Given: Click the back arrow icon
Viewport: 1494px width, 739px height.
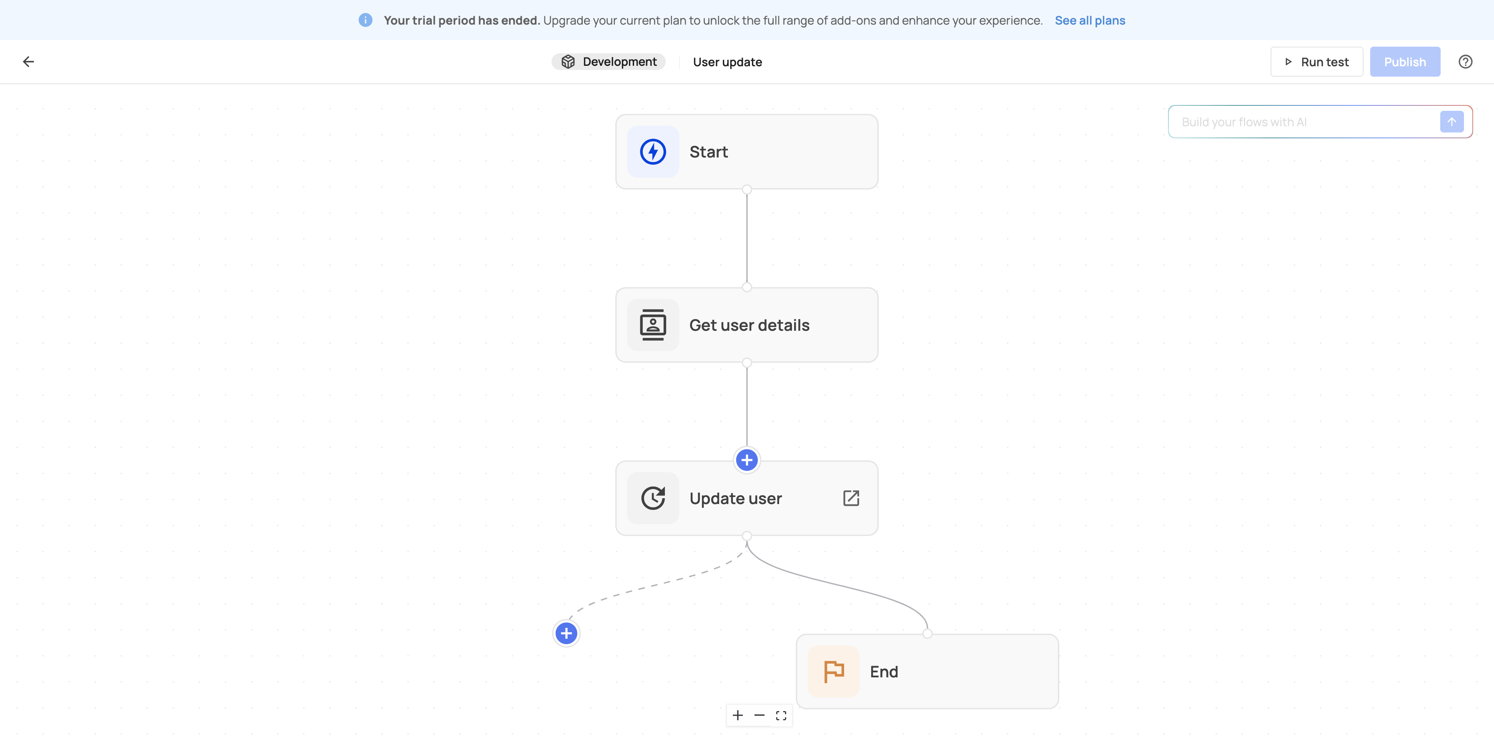Looking at the screenshot, I should 28,61.
